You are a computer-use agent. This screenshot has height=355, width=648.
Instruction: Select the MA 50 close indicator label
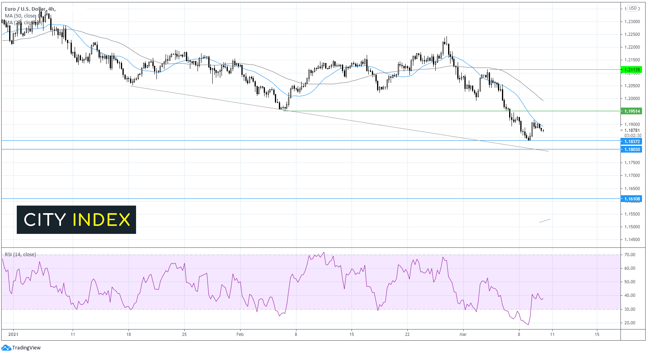coord(20,16)
